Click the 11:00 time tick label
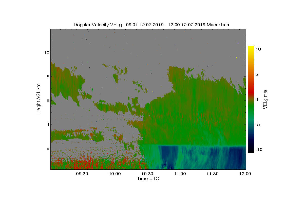The height and width of the screenshot is (202, 304). click(180, 174)
